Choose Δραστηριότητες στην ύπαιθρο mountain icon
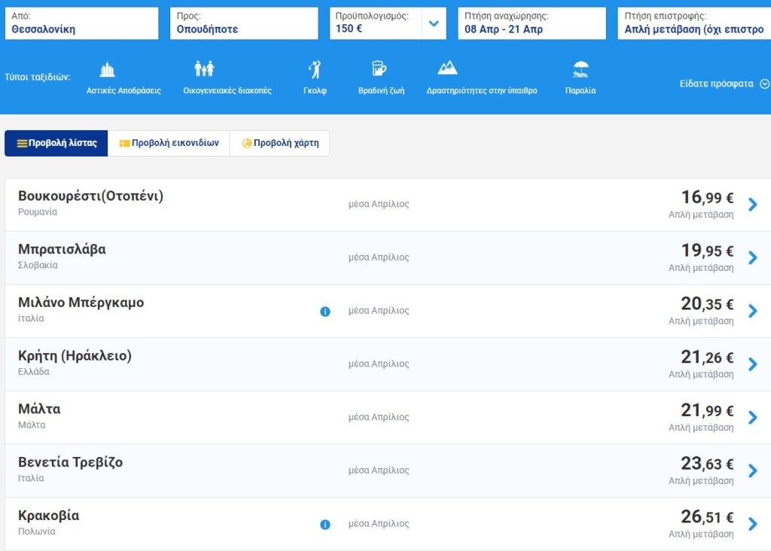 pos(448,68)
